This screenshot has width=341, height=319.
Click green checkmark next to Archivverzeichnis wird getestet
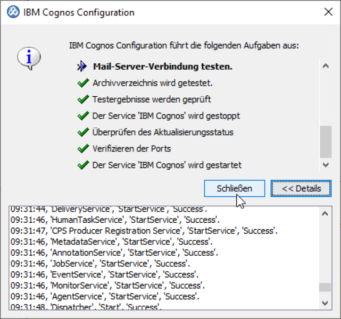(83, 83)
